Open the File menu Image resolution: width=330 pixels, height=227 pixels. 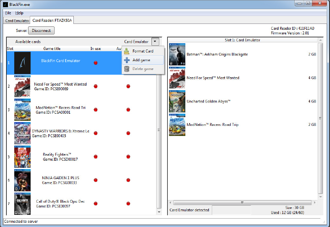[x=8, y=13]
